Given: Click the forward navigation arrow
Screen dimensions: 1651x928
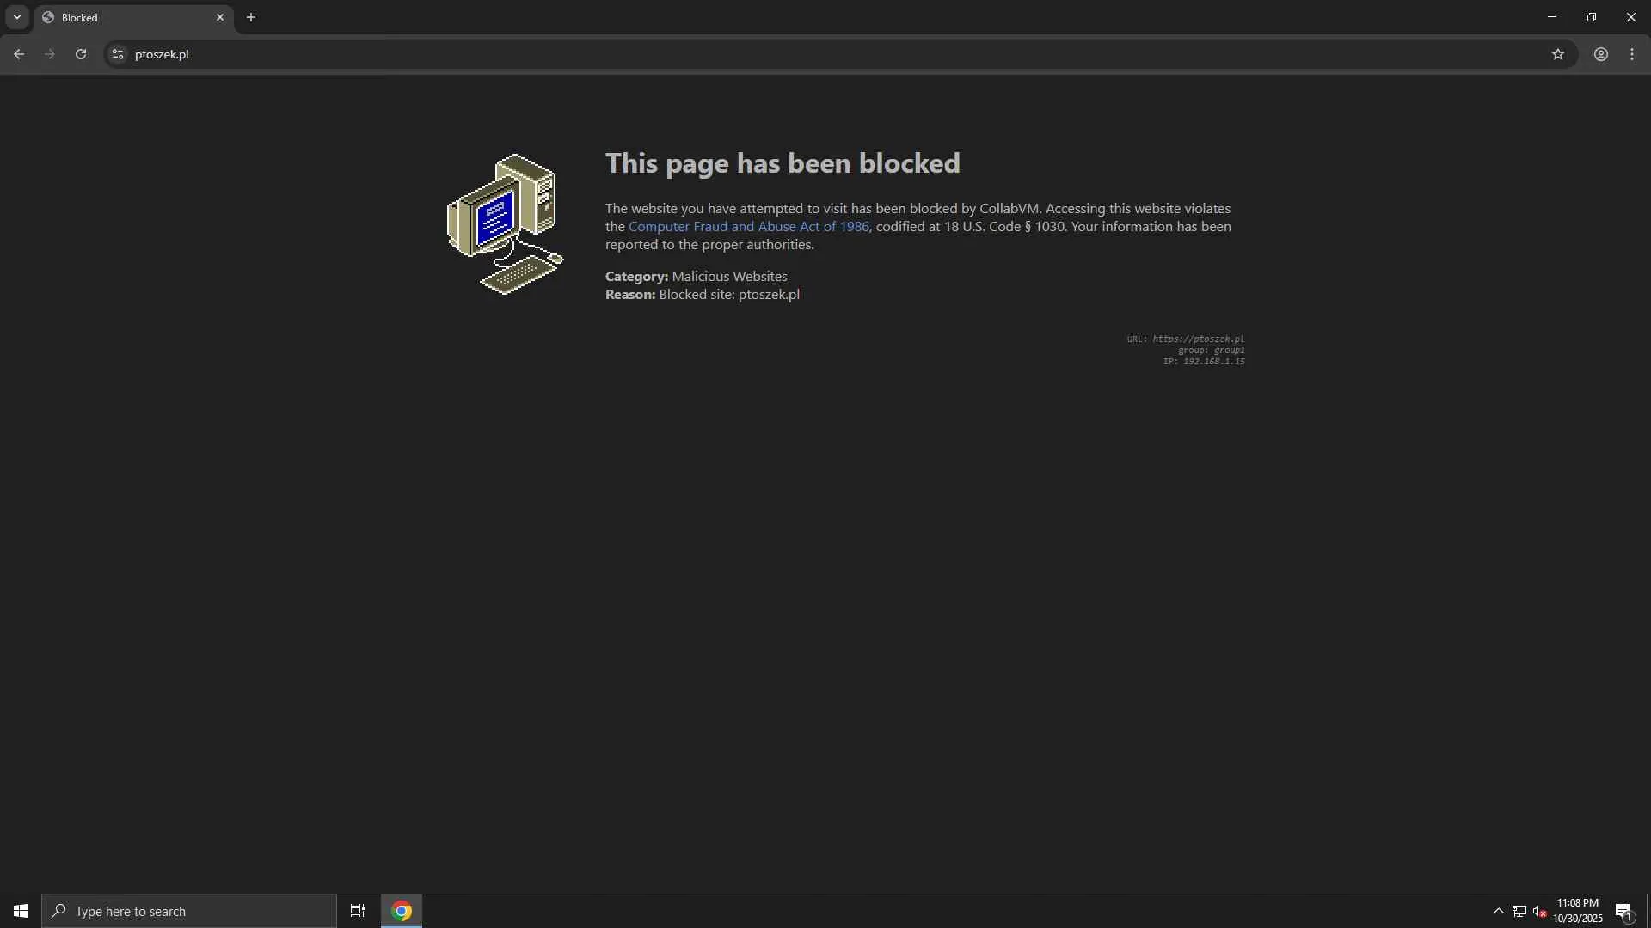Looking at the screenshot, I should pos(50,54).
